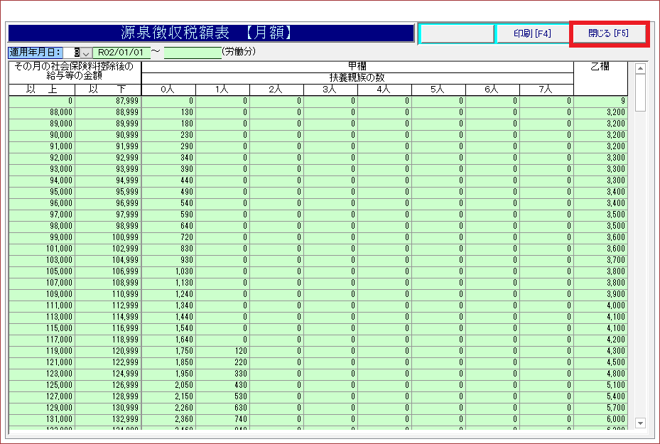Click the empty end date field after ～

pyautogui.click(x=192, y=53)
